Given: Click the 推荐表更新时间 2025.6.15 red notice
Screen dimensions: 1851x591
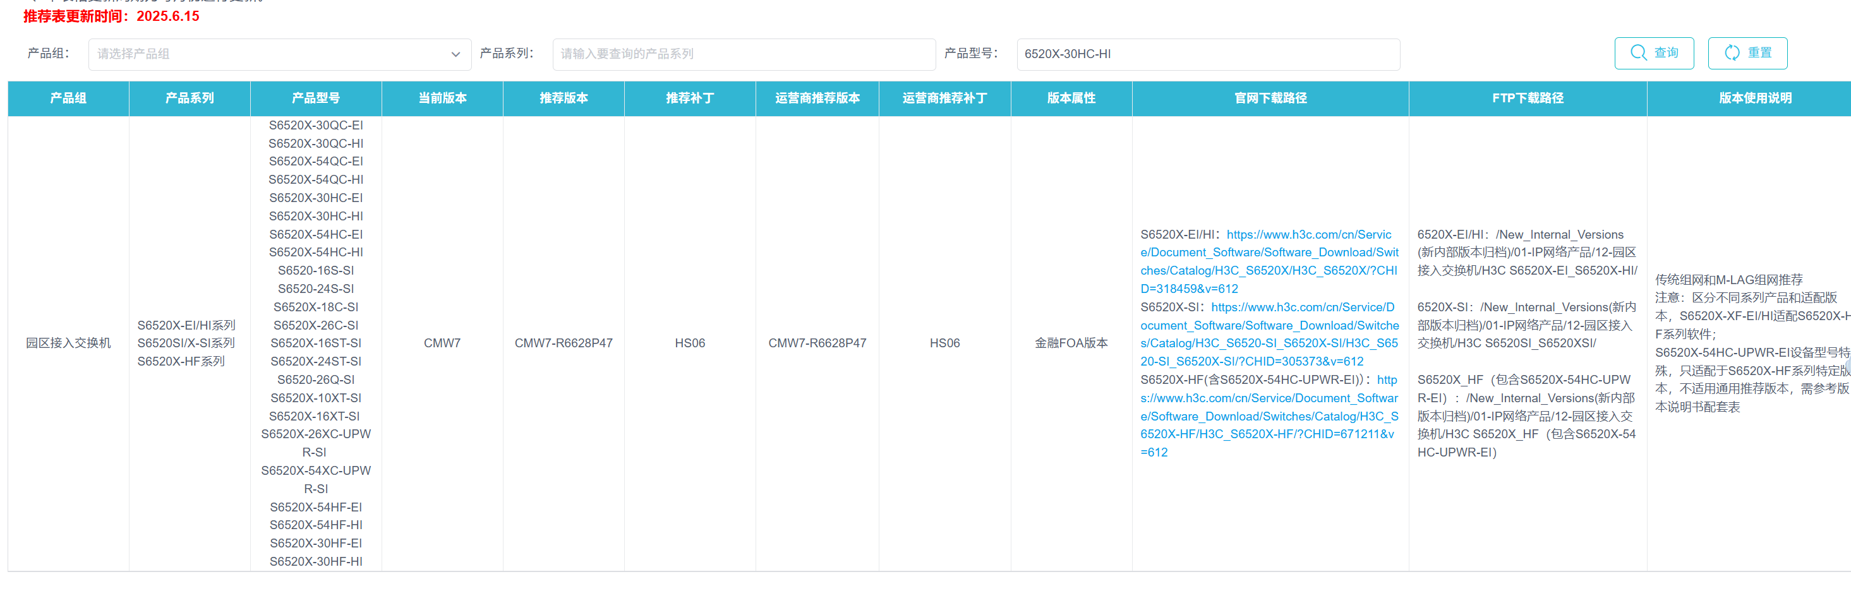Looking at the screenshot, I should (111, 16).
